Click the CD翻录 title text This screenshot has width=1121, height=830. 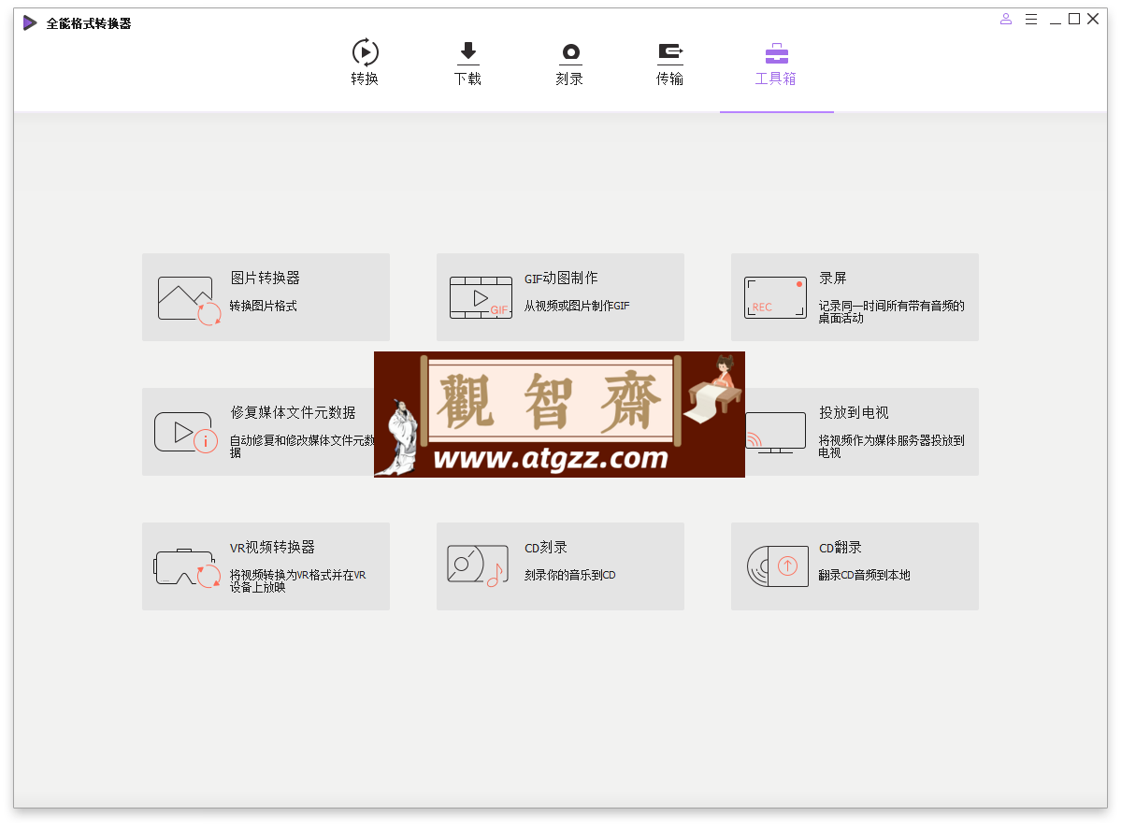pyautogui.click(x=841, y=547)
